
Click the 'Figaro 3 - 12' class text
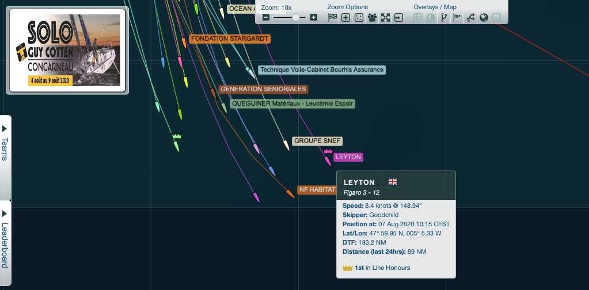(362, 192)
